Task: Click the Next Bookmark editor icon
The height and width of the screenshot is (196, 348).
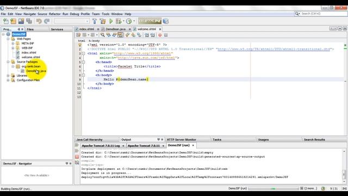Action: pyautogui.click(x=133, y=35)
